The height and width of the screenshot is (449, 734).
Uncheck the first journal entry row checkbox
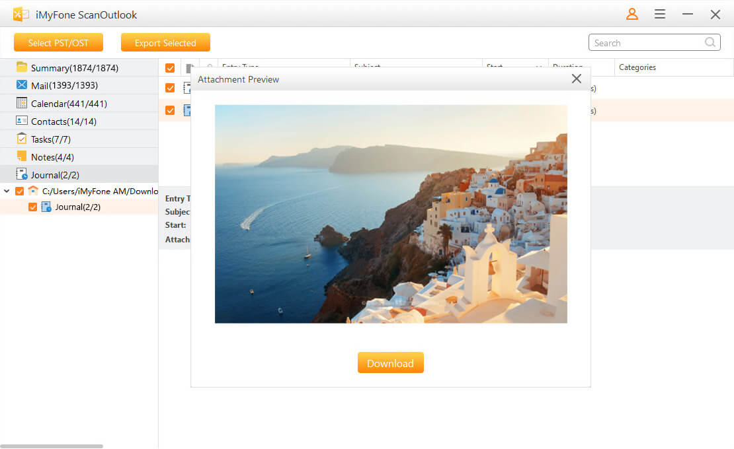pos(170,88)
